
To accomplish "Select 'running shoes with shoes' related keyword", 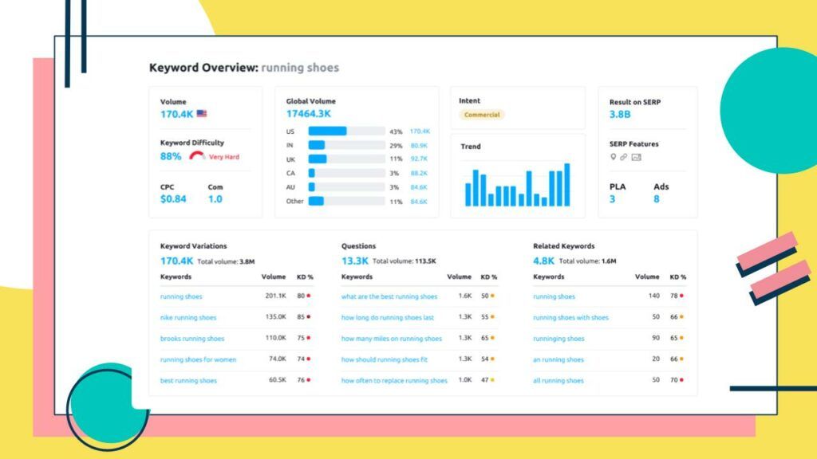I will point(570,317).
